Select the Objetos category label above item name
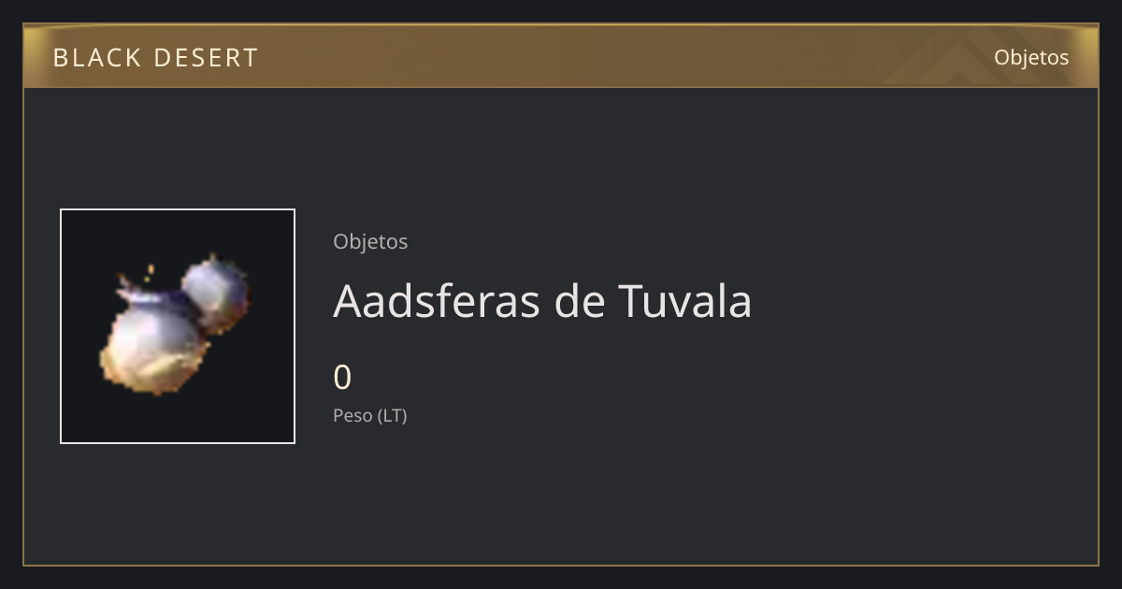 370,241
